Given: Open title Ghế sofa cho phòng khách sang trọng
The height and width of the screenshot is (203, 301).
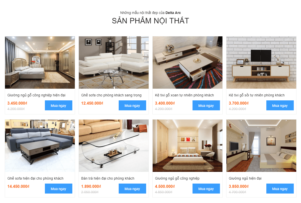Looking at the screenshot, I should pos(111,95).
